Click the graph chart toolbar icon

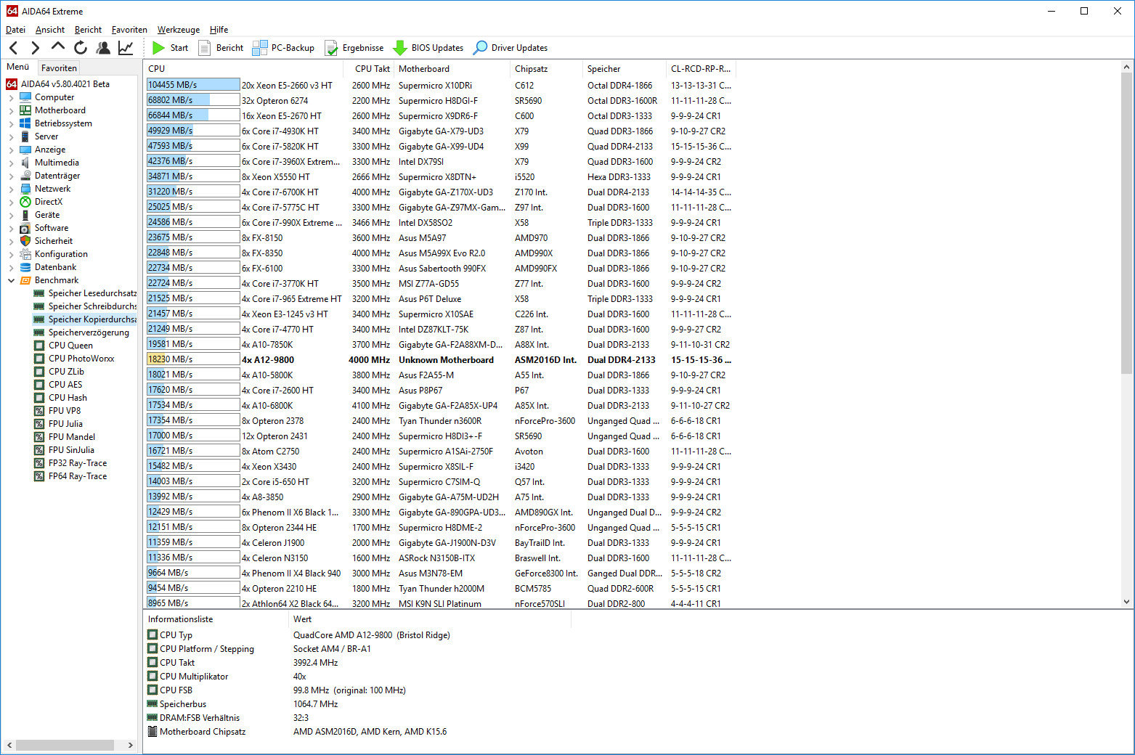pos(126,48)
